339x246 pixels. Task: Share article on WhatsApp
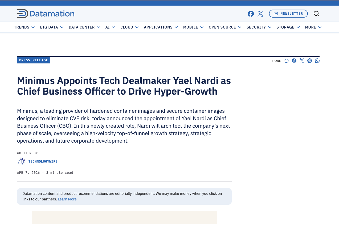[x=317, y=61]
